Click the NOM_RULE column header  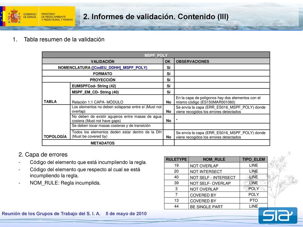214,159
